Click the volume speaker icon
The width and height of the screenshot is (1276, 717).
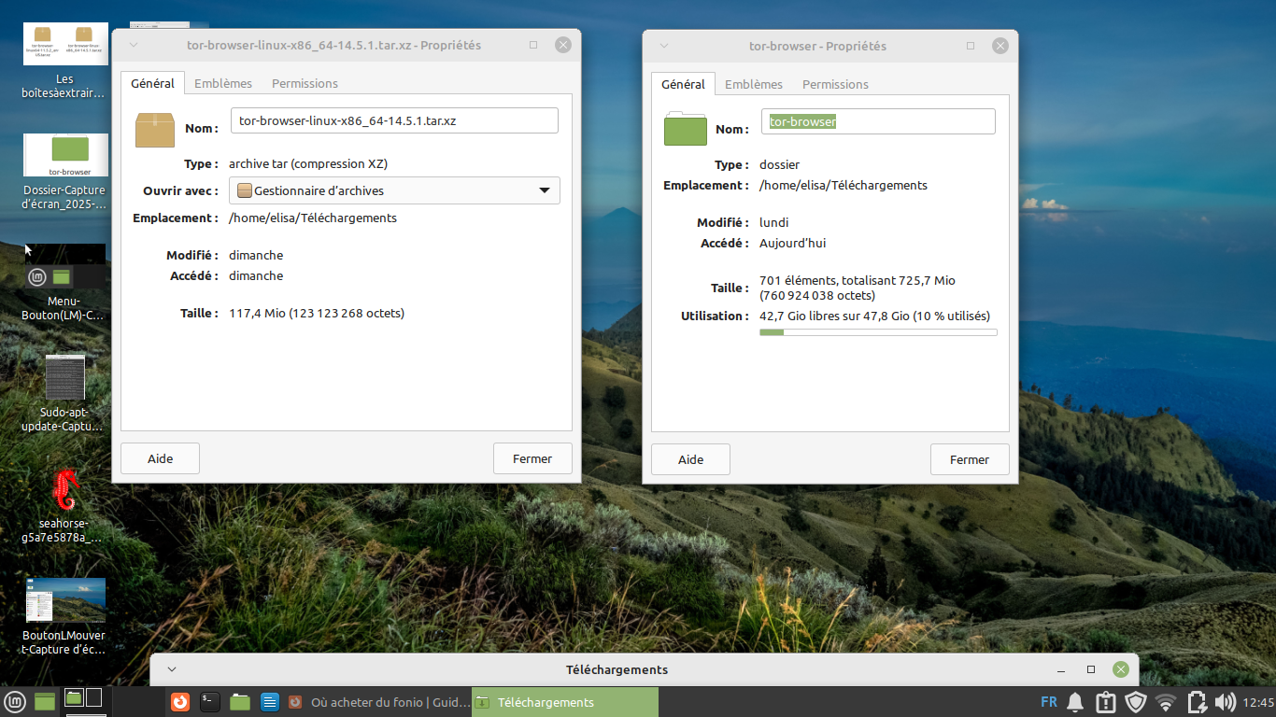coord(1225,702)
